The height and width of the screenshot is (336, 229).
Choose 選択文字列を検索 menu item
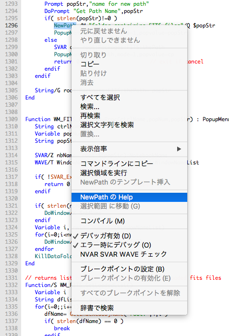[129, 124]
